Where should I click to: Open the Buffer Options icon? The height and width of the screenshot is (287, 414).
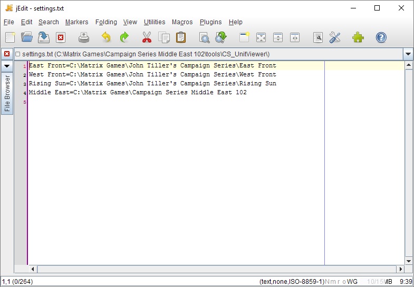(x=318, y=37)
